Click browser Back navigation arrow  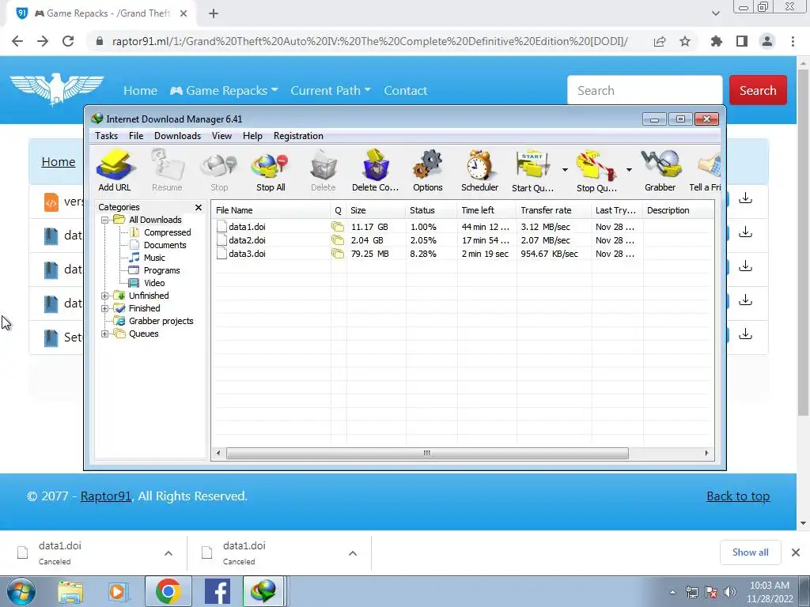pyautogui.click(x=17, y=41)
